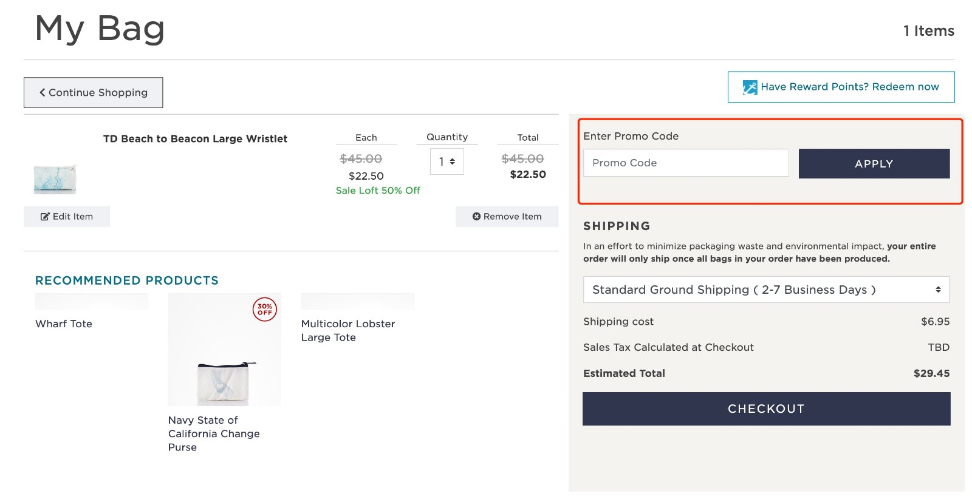Click the 1 Items count text
Viewport: 972px width, 499px height.
point(929,30)
